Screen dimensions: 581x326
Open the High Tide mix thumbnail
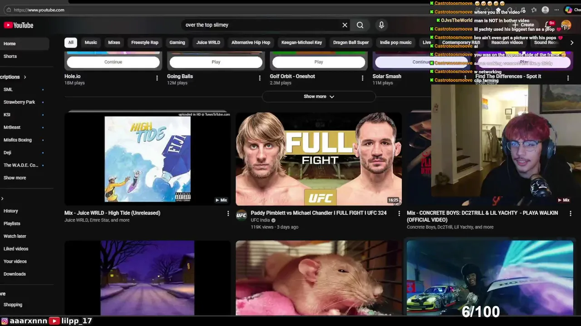[148, 159]
